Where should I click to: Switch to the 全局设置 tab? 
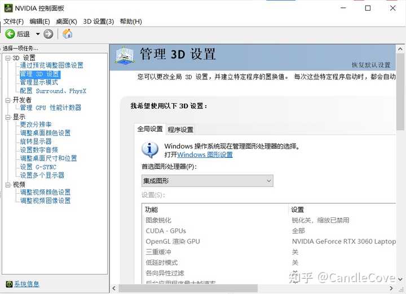(150, 129)
